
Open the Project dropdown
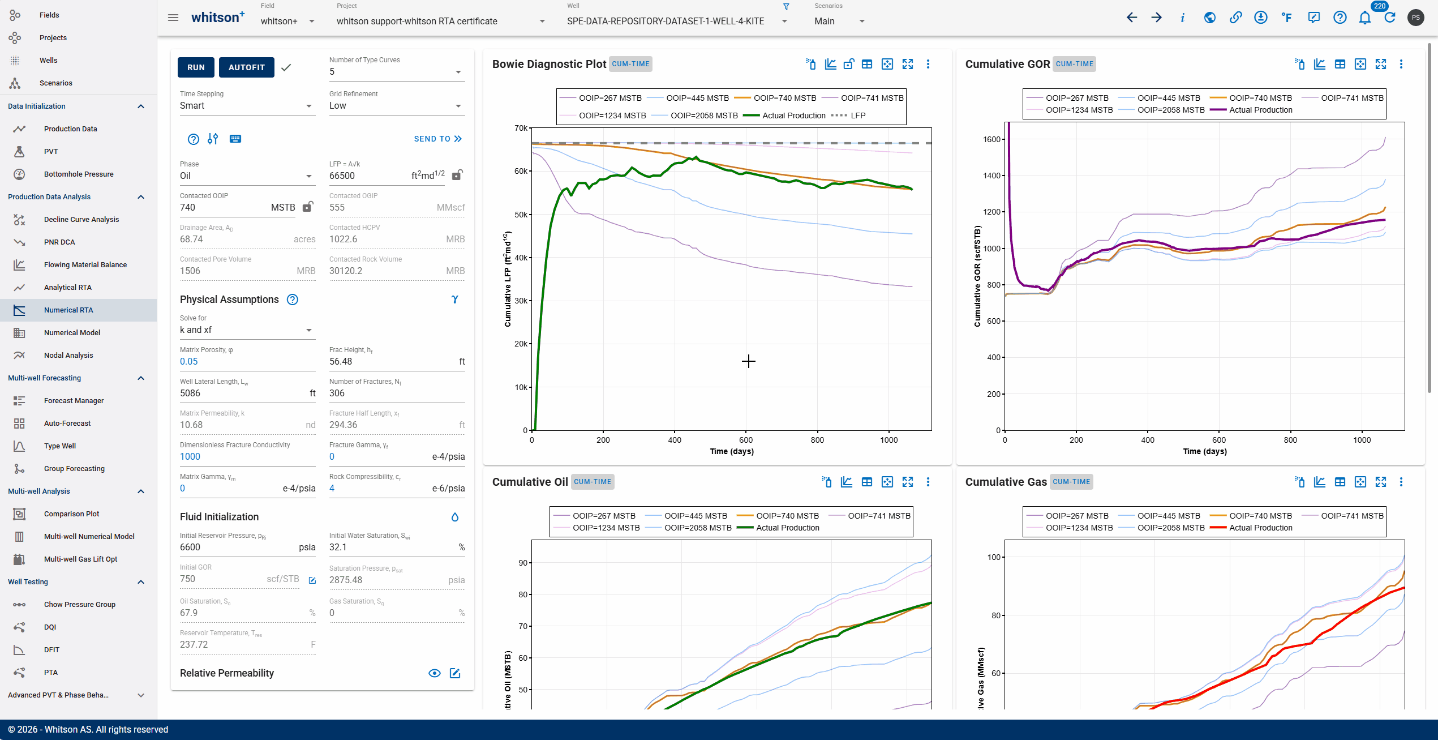click(441, 21)
